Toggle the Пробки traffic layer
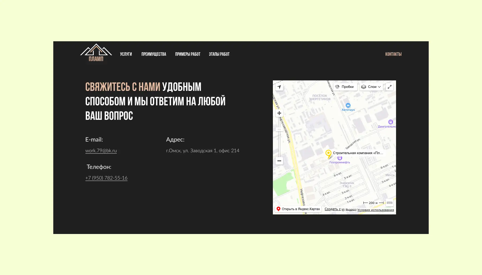This screenshot has height=275, width=482. (x=345, y=87)
